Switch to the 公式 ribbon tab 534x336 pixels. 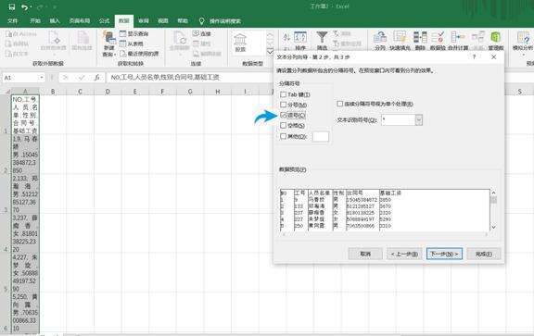(104, 21)
